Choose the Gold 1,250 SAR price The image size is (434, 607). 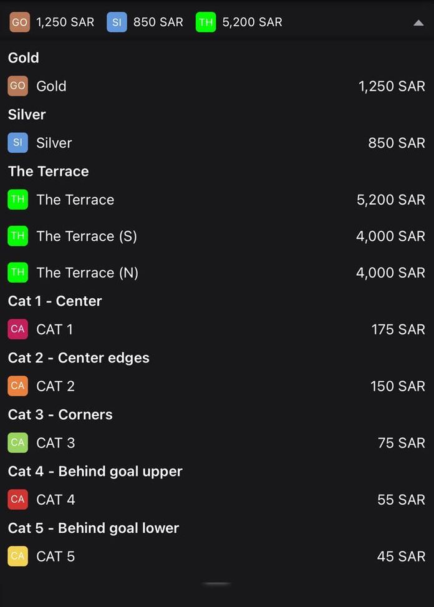(x=392, y=86)
